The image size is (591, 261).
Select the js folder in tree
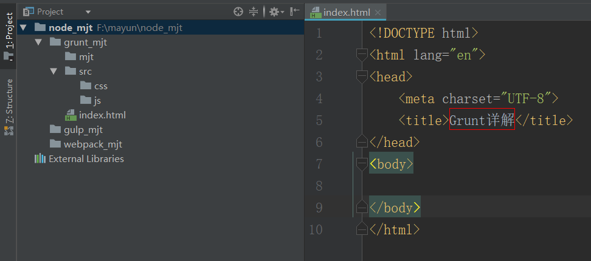[x=97, y=101]
